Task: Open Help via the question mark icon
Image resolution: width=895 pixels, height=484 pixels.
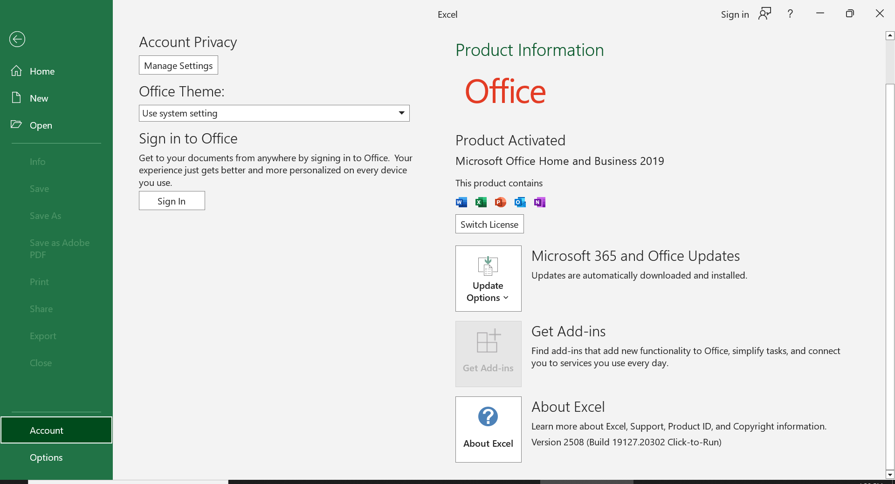Action: pos(790,14)
